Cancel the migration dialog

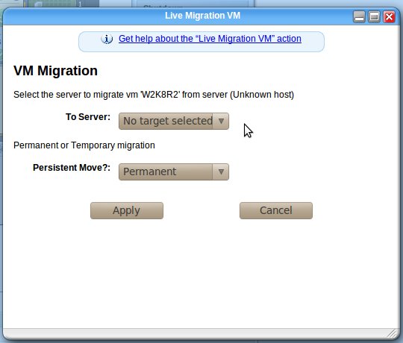click(276, 210)
